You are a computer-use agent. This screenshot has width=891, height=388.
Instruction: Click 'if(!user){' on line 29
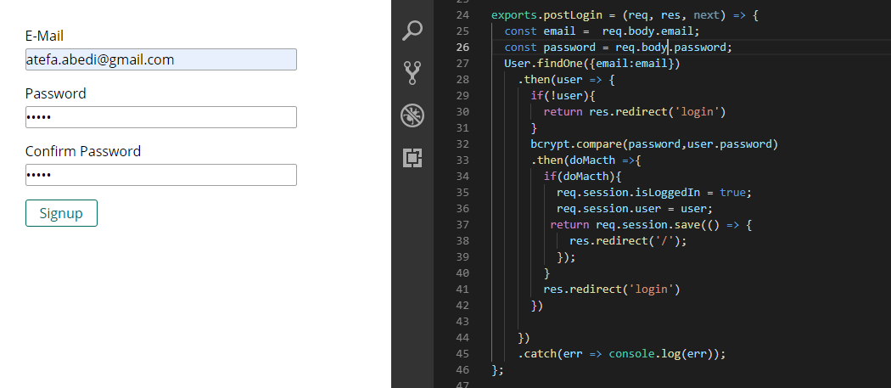563,96
